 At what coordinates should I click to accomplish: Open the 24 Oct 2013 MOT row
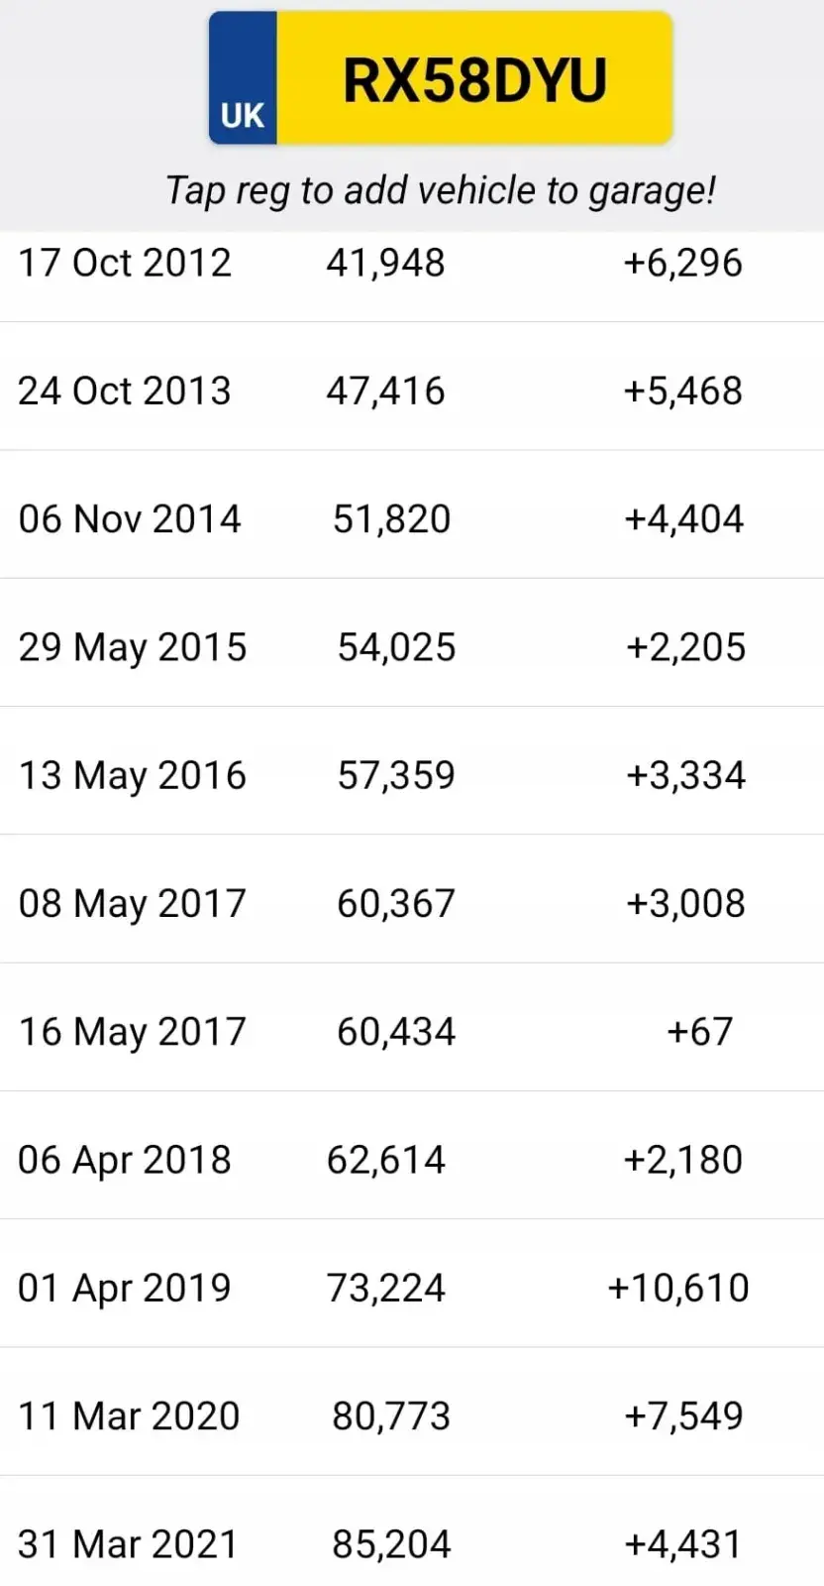[x=125, y=391]
